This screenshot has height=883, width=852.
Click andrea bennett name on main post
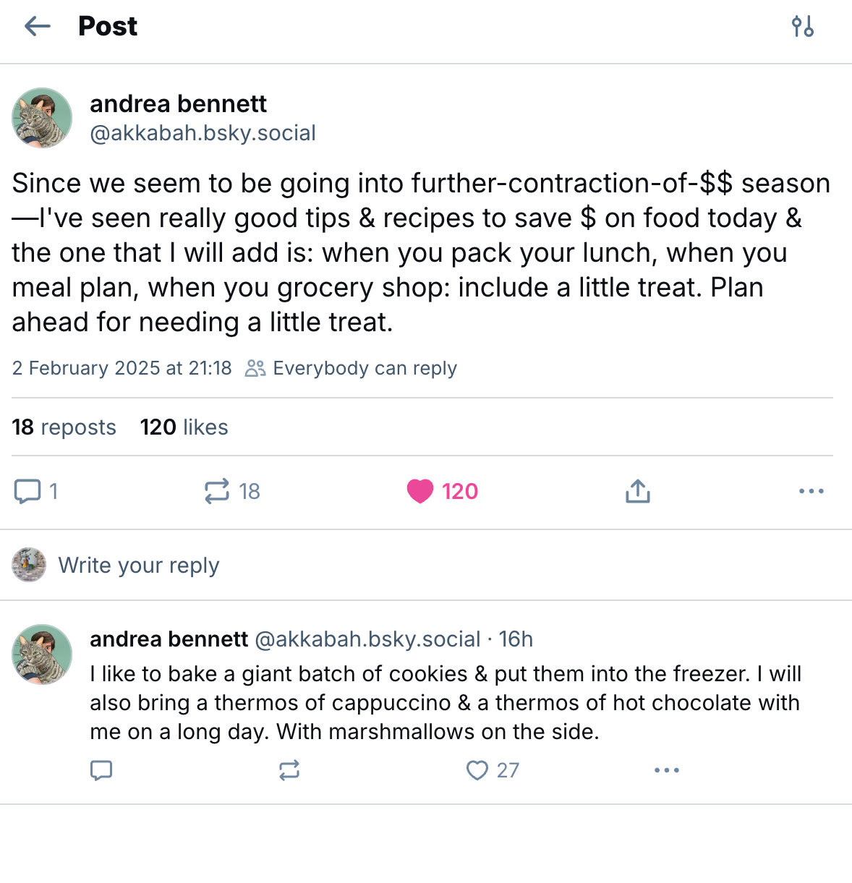click(x=178, y=104)
